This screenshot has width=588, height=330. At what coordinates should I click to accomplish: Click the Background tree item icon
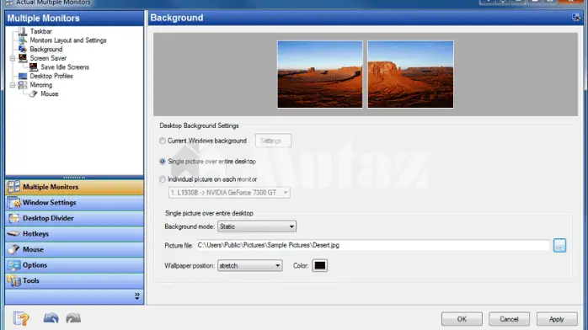23,49
